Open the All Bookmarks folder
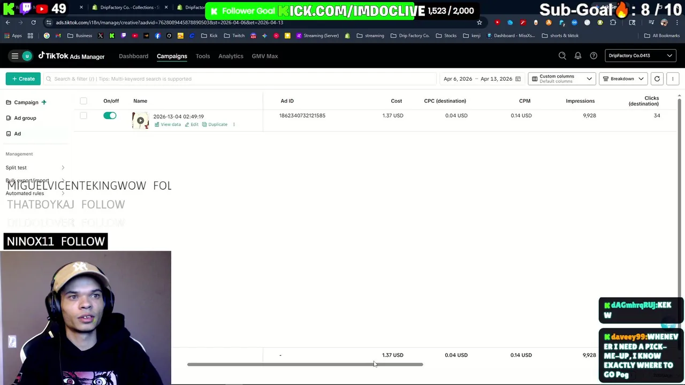The width and height of the screenshot is (685, 385). 661,36
